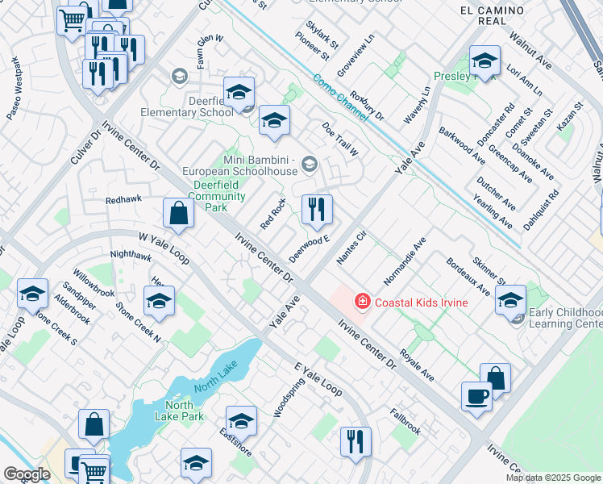603x484 pixels.
Task: Select school marker near Early Childhood Learning Center
Action: point(511,303)
